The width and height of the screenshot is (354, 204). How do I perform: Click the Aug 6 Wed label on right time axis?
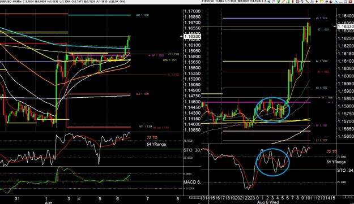(268, 202)
